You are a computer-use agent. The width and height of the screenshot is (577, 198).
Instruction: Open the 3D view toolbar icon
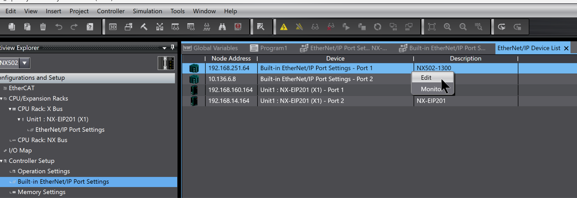(113, 27)
